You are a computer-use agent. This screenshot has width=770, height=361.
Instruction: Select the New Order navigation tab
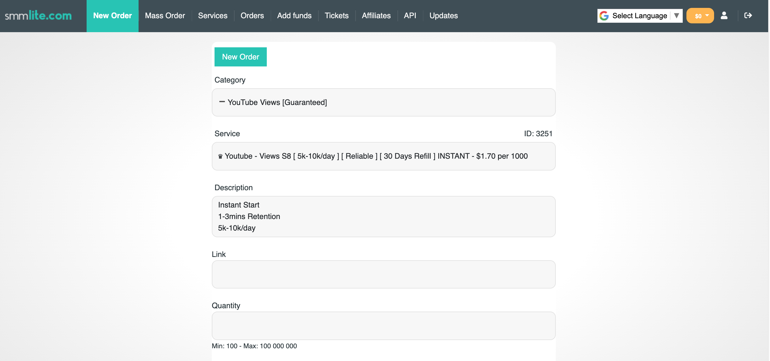coord(112,16)
